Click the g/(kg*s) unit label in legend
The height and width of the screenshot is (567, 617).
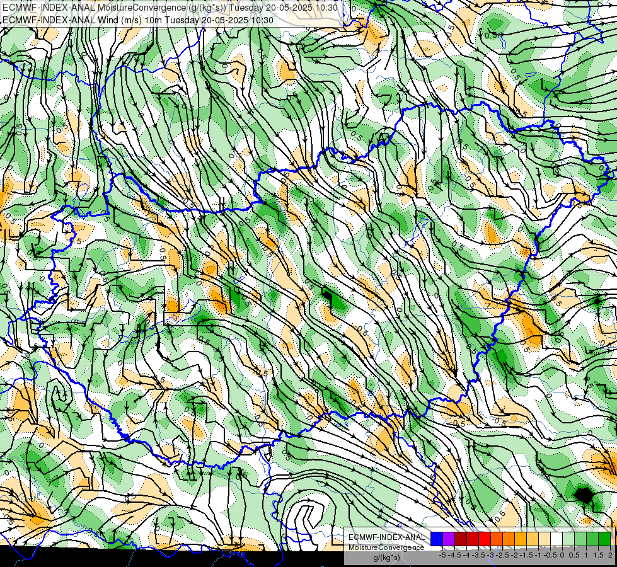(x=387, y=558)
